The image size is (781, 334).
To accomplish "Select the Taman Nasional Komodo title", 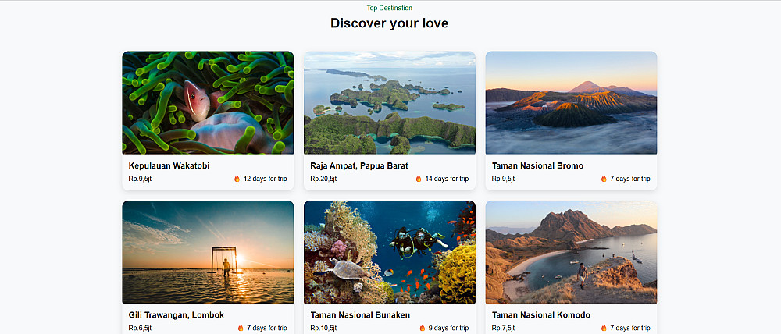I will 540,315.
